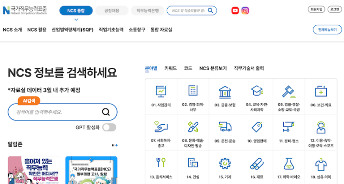Click the 로그인 button

click(x=334, y=9)
